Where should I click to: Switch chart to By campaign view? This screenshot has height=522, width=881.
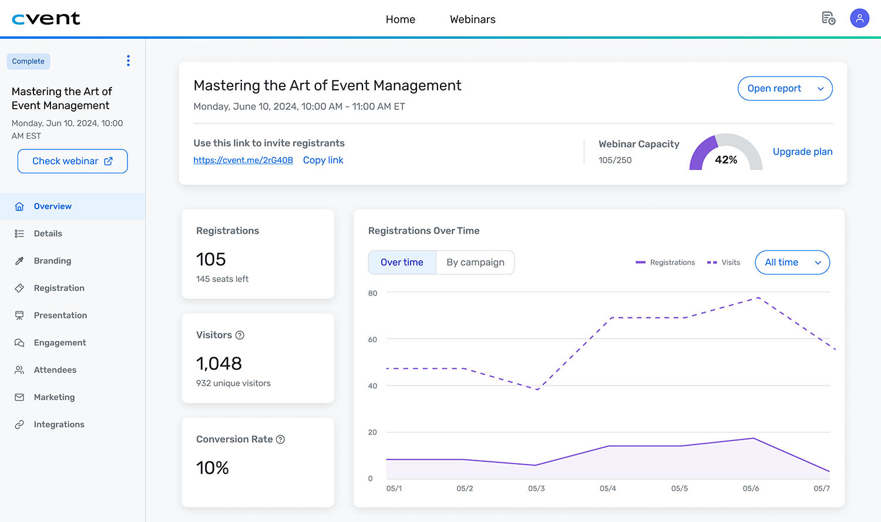[x=475, y=262]
